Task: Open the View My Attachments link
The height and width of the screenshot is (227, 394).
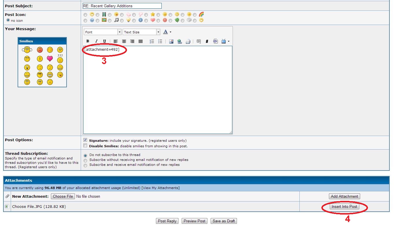Action: tap(160, 188)
